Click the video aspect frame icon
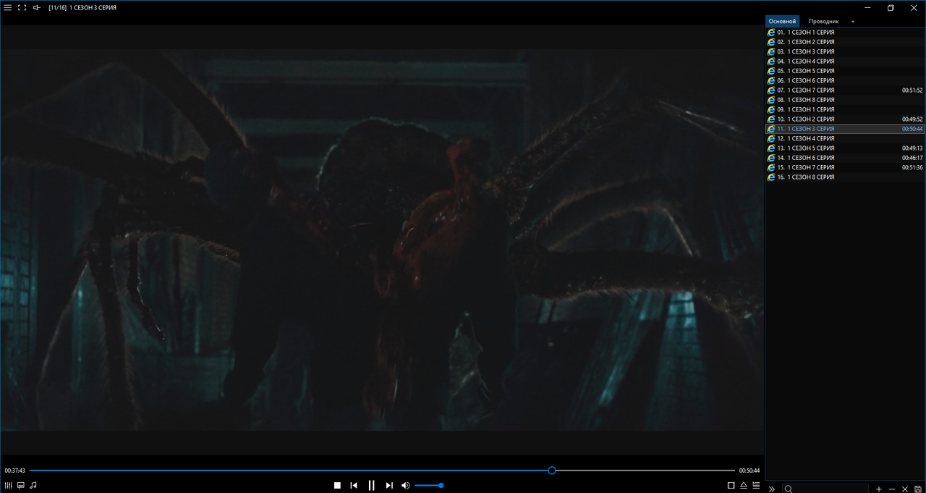This screenshot has width=926, height=493. click(x=731, y=485)
